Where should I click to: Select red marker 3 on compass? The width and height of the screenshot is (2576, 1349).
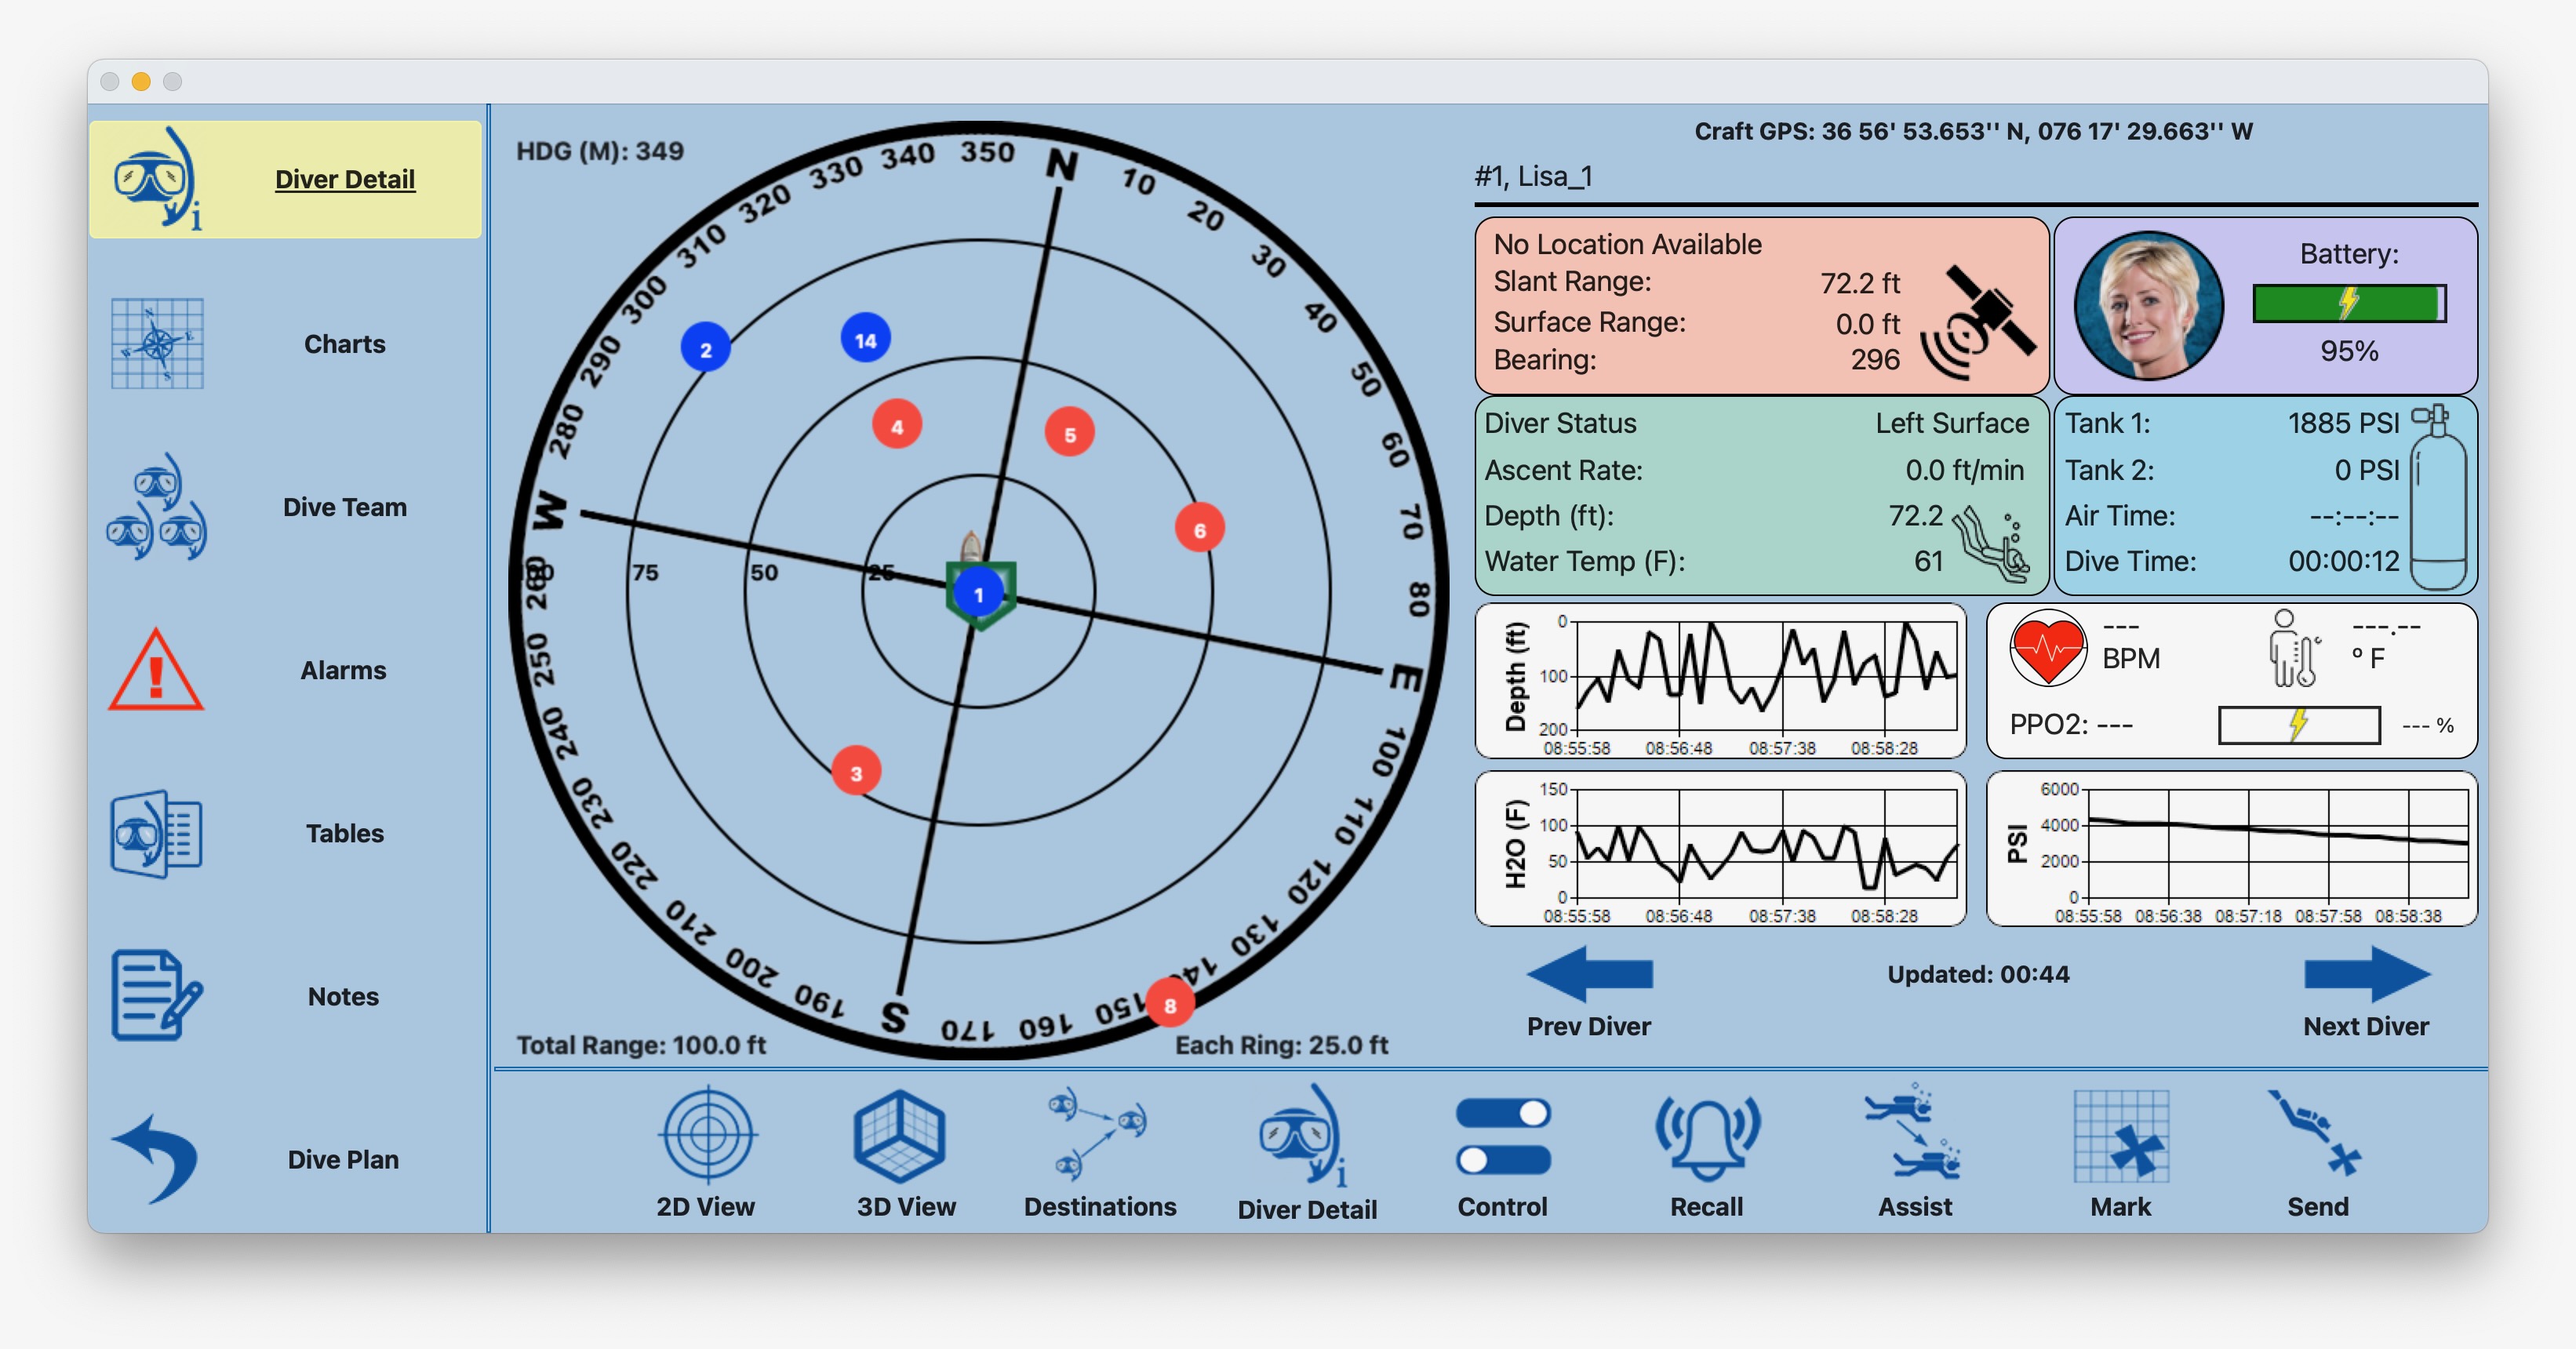pyautogui.click(x=856, y=772)
